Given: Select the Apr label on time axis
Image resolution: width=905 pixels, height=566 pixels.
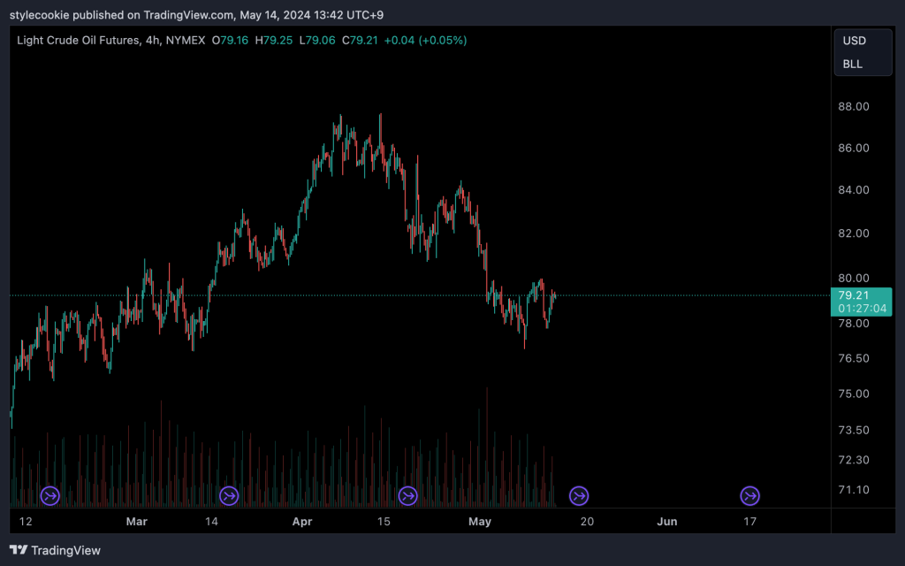Looking at the screenshot, I should (x=302, y=522).
